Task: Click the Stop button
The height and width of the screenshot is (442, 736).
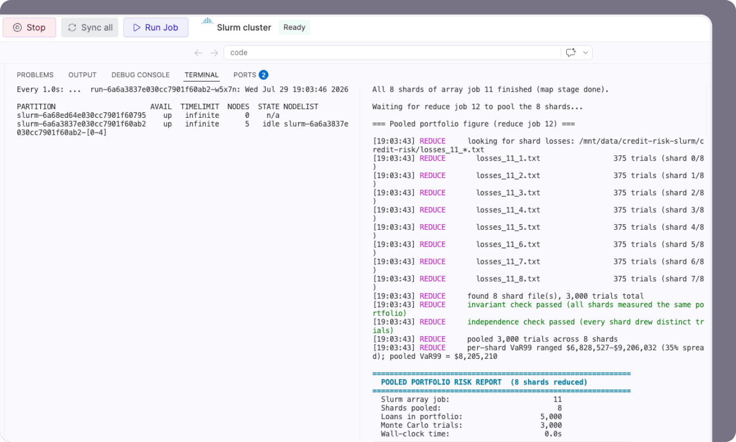Action: pos(29,28)
